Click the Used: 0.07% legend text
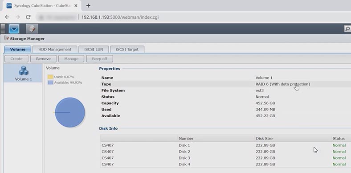Viewport: 351px width, 173px height. pos(64,77)
